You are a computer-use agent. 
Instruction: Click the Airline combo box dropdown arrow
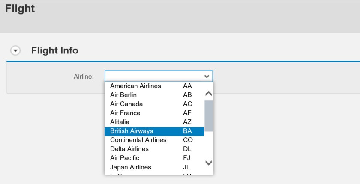click(x=207, y=77)
